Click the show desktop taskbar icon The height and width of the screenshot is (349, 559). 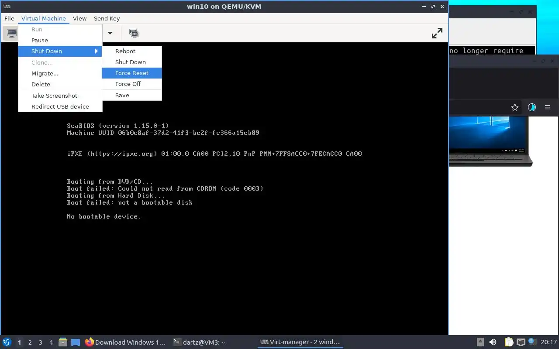click(76, 342)
